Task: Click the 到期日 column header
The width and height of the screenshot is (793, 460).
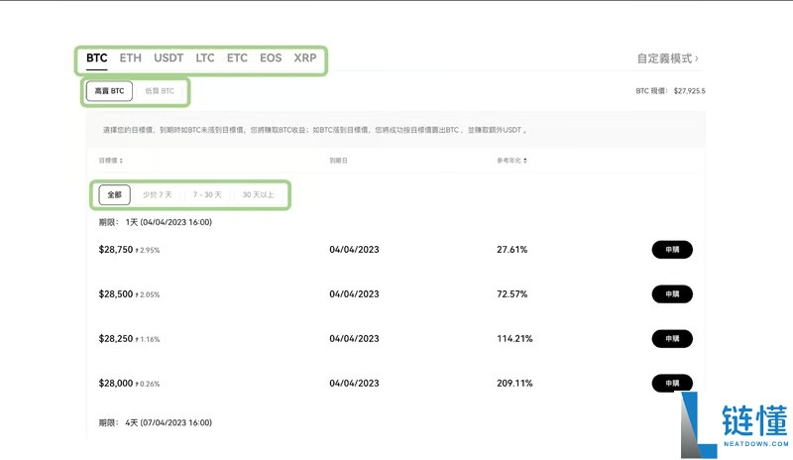Action: [338, 161]
